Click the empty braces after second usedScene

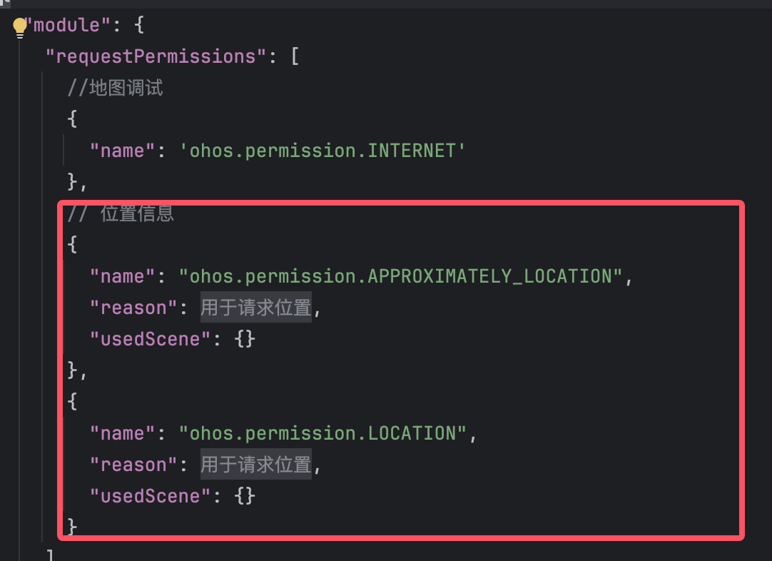[245, 496]
